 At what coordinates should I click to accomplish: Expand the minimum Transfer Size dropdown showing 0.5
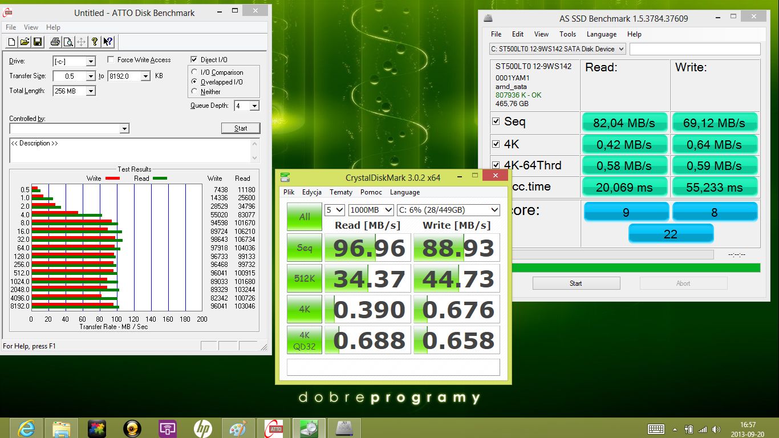[x=91, y=76]
